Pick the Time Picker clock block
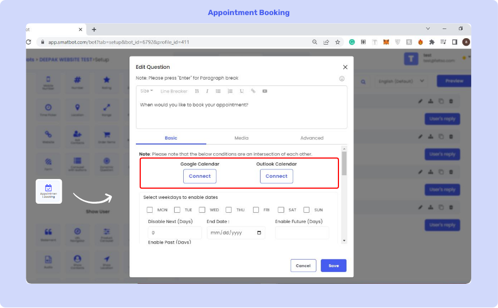498x308 pixels. (x=48, y=110)
